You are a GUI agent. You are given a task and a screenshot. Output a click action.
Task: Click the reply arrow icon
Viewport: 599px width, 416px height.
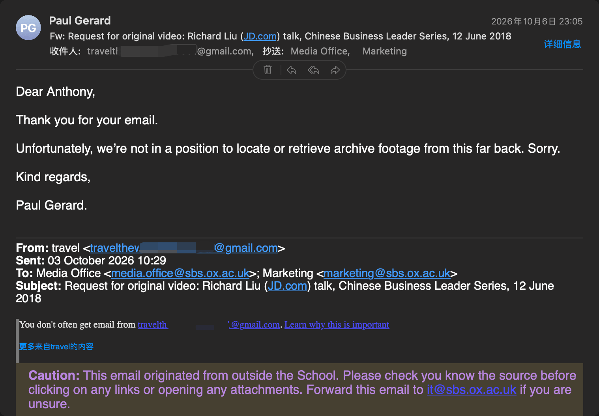[292, 70]
